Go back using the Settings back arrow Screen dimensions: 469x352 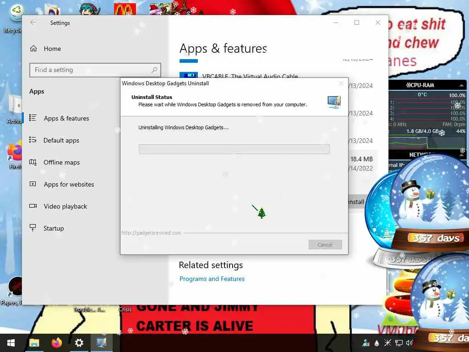click(x=33, y=22)
